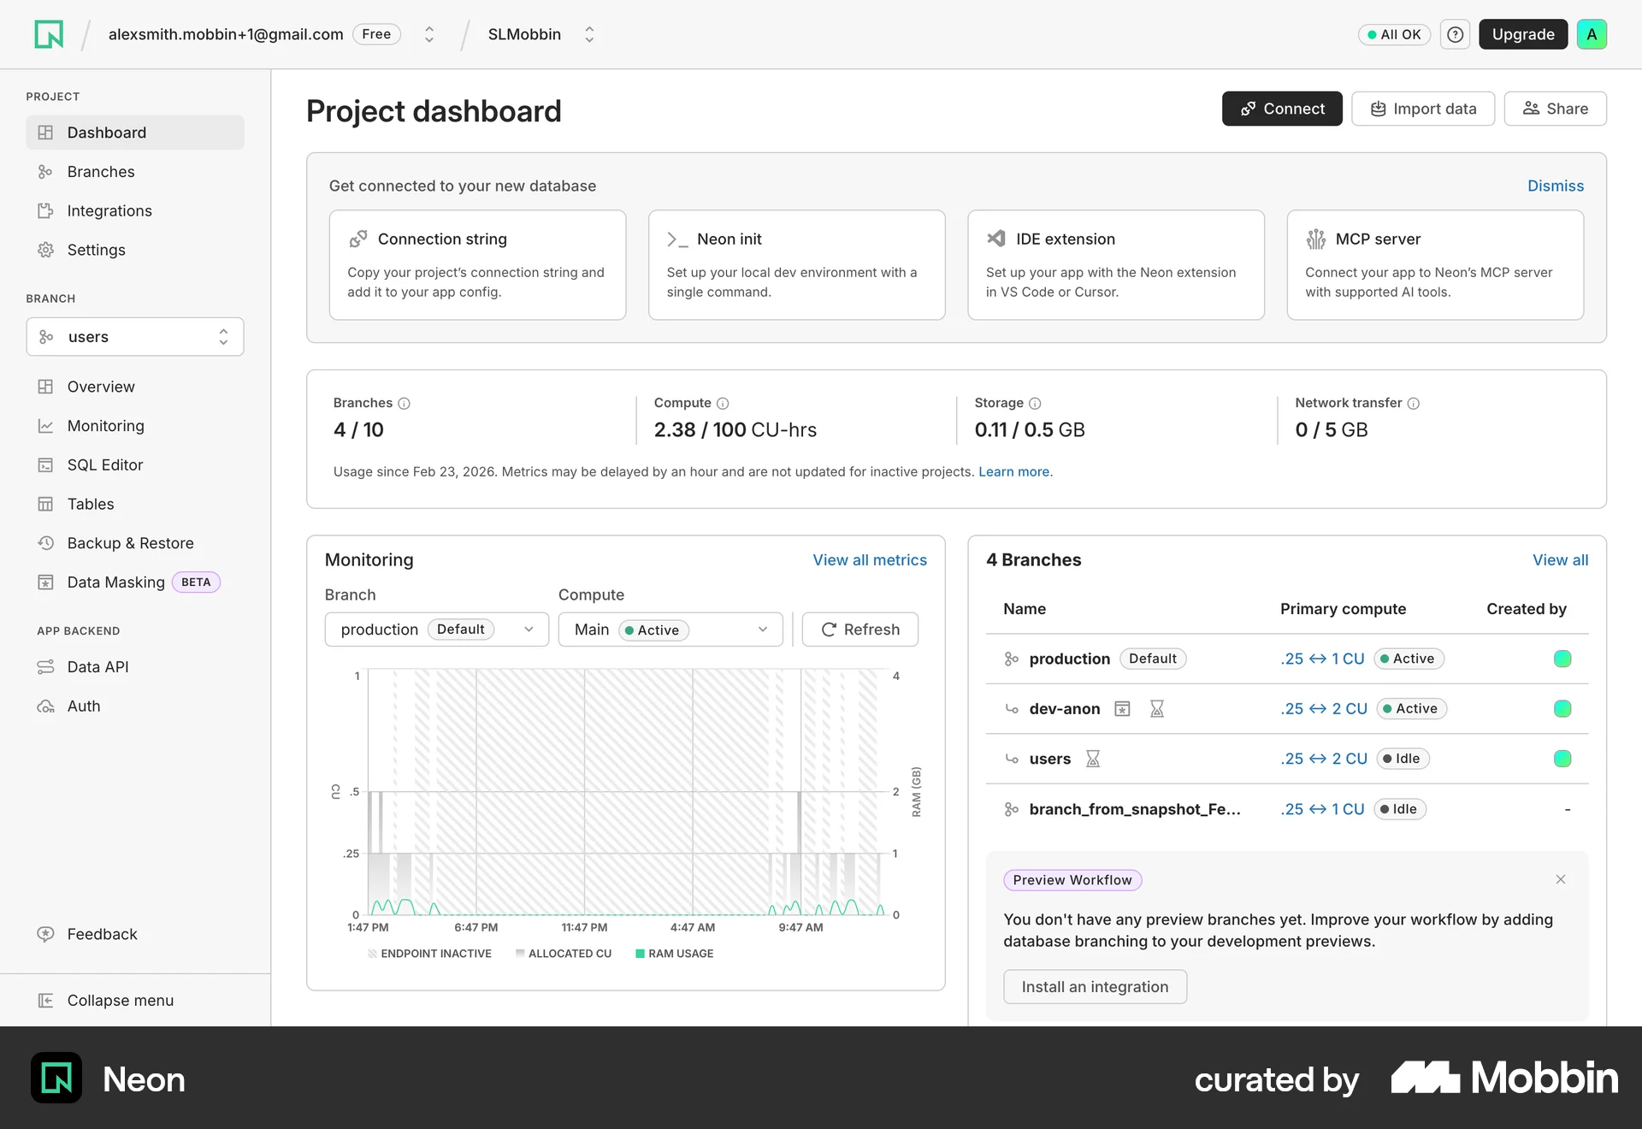Click the data masking icon on dev-anon row

click(1122, 709)
